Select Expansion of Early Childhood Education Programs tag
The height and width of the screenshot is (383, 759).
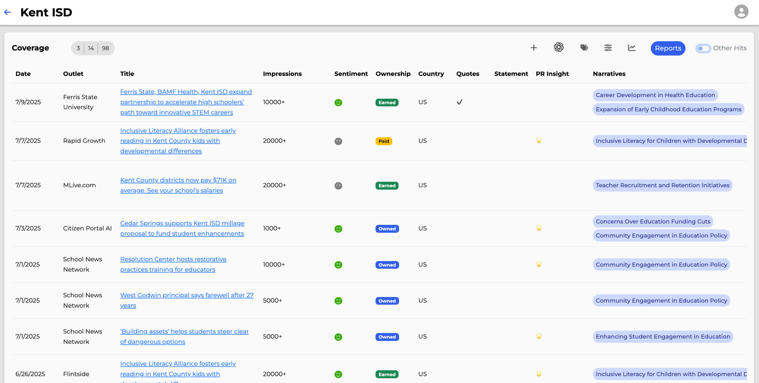(x=668, y=109)
